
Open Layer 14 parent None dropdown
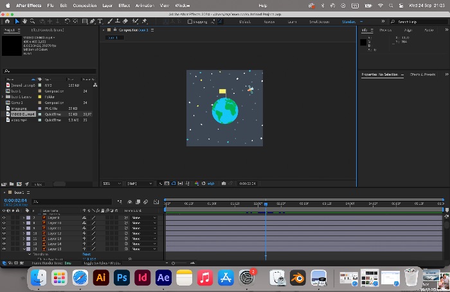tap(144, 244)
